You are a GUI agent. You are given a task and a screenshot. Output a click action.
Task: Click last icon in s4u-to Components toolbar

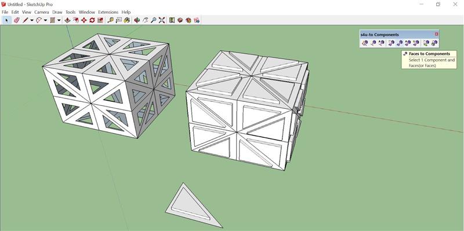tap(434, 43)
